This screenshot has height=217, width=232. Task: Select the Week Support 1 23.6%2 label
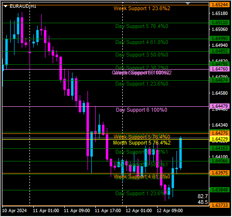pos(142,8)
